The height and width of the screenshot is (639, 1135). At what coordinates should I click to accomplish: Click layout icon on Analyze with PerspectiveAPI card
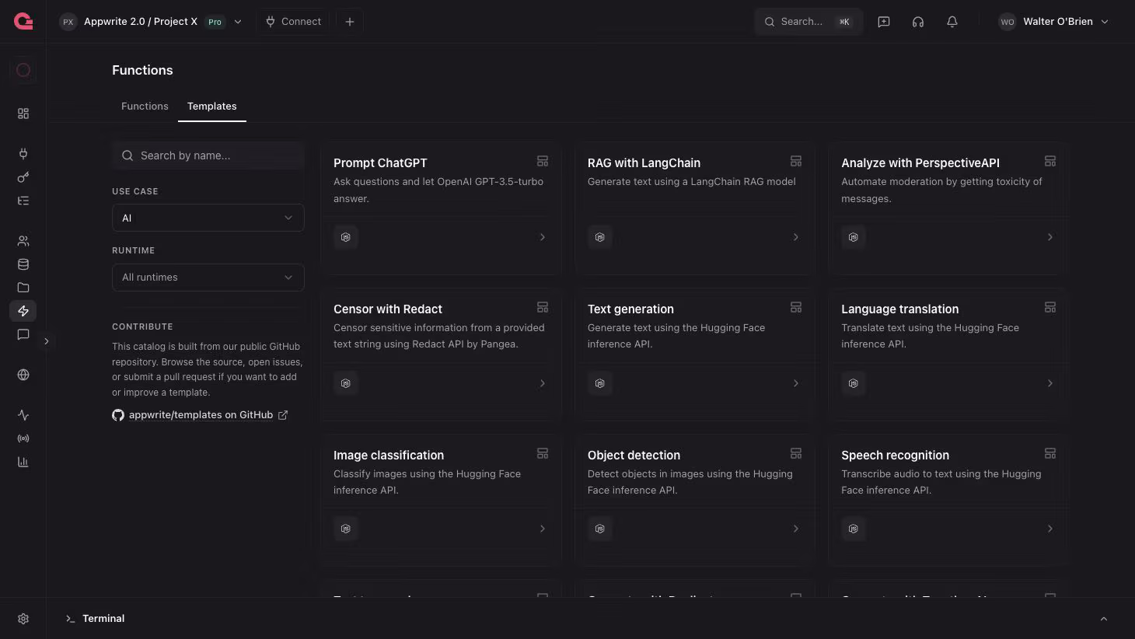pos(1050,161)
